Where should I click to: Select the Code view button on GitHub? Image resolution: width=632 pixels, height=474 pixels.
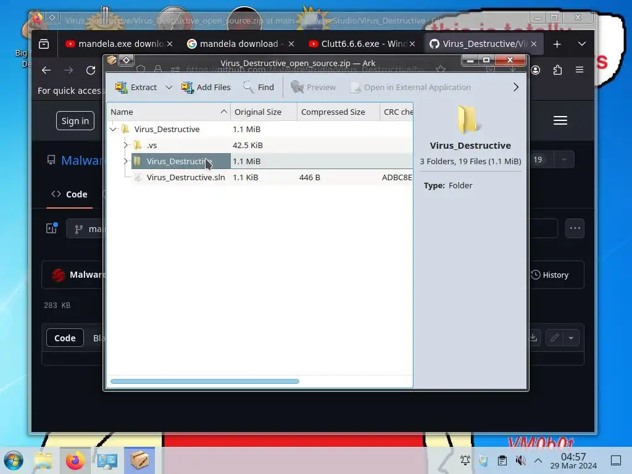(x=65, y=338)
